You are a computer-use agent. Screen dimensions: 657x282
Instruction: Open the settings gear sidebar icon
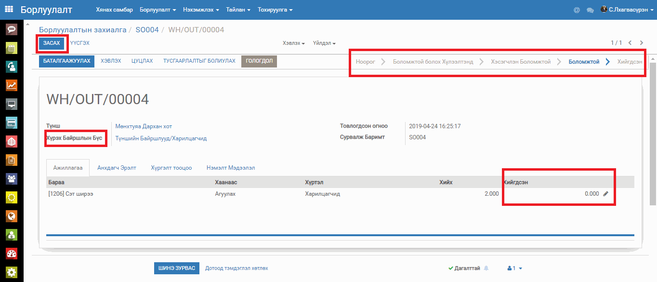12,272
